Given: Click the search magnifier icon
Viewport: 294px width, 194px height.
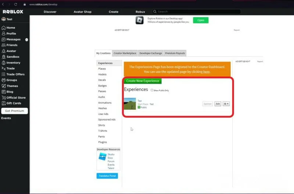Looking at the screenshot, I should pyautogui.click(x=155, y=12).
